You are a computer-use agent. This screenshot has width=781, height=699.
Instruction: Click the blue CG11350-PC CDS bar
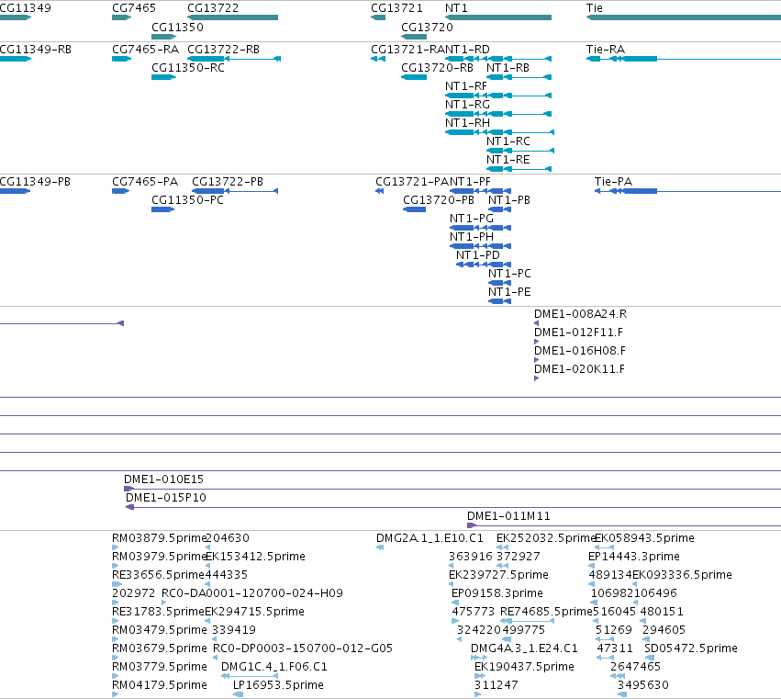tap(162, 209)
